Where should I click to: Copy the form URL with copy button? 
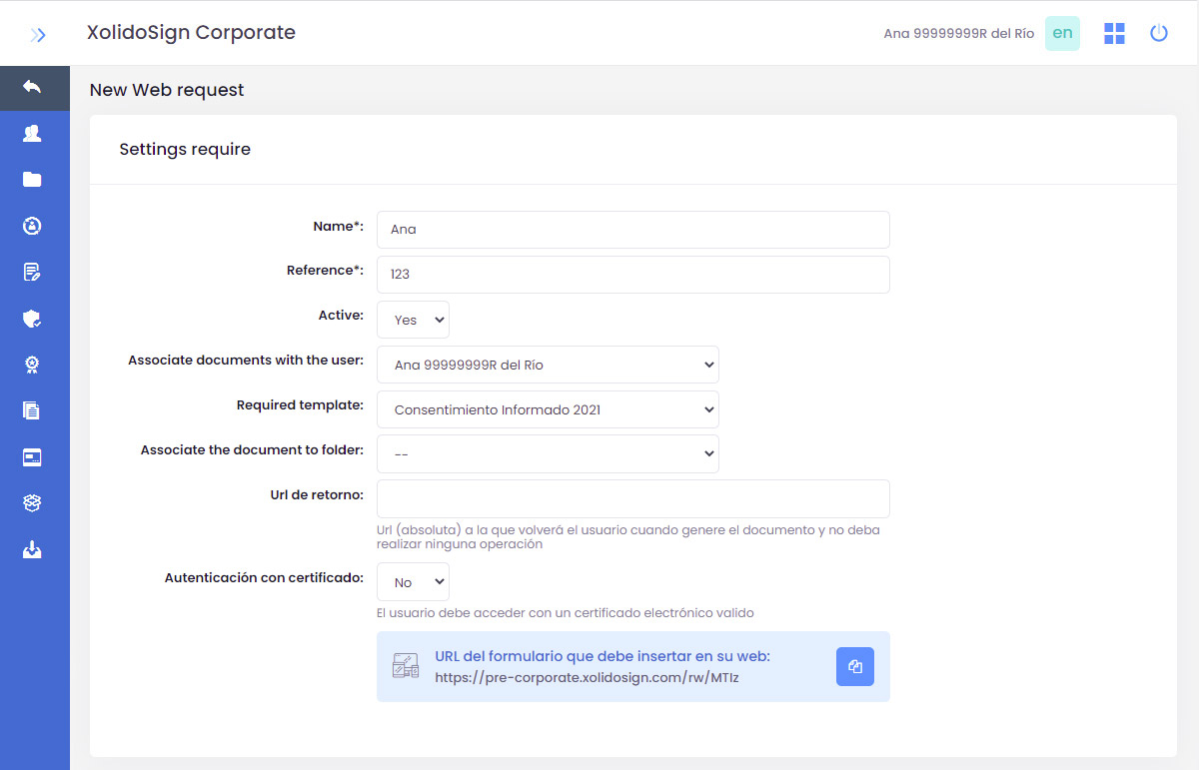[855, 667]
